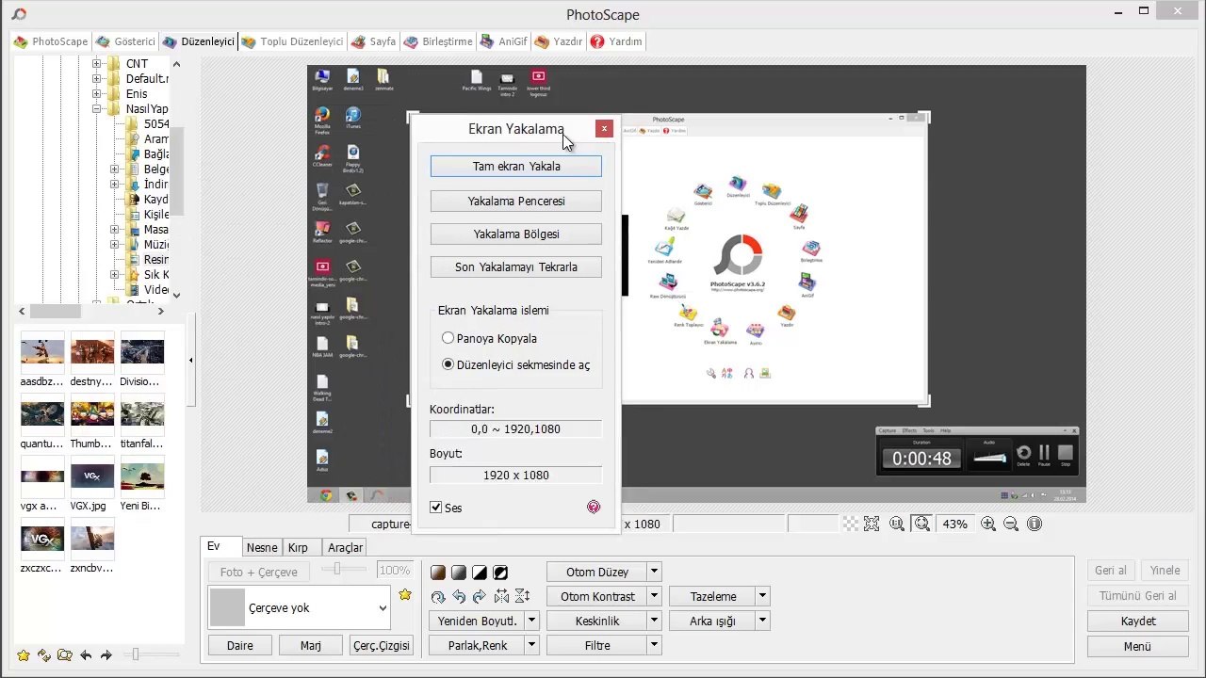This screenshot has height=678, width=1206.
Task: Click the fit-to-screen zoom icon
Action: pos(872,524)
